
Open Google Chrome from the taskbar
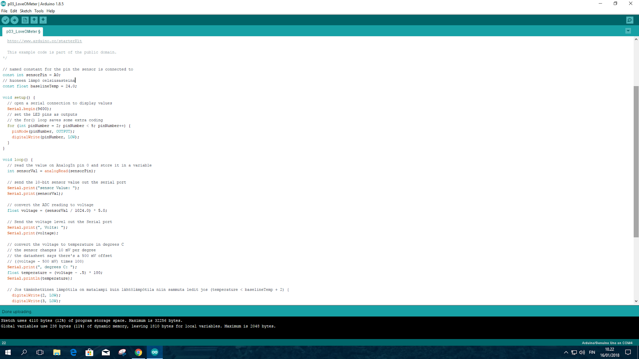tap(138, 352)
